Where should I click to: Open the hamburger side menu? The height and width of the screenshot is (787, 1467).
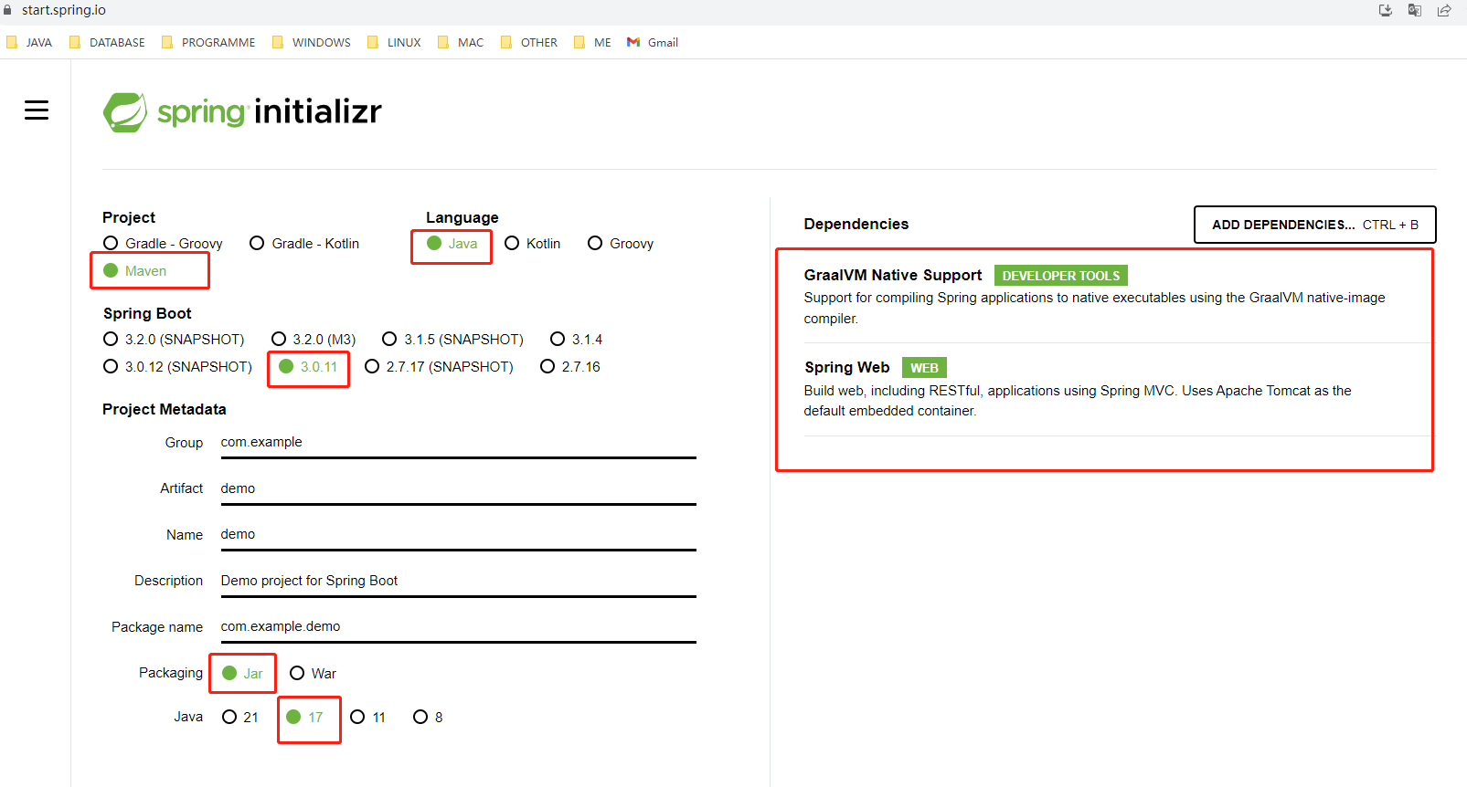click(x=37, y=110)
